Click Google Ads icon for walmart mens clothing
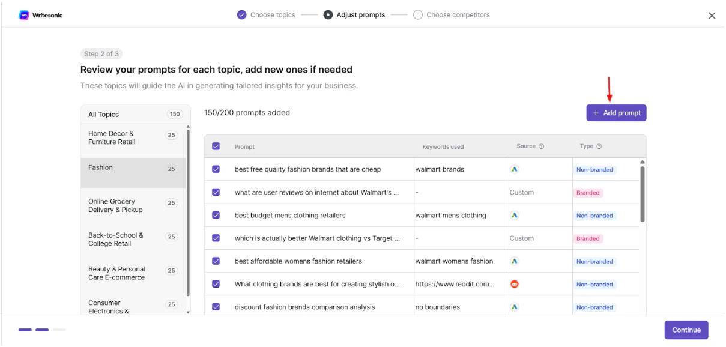 point(515,215)
